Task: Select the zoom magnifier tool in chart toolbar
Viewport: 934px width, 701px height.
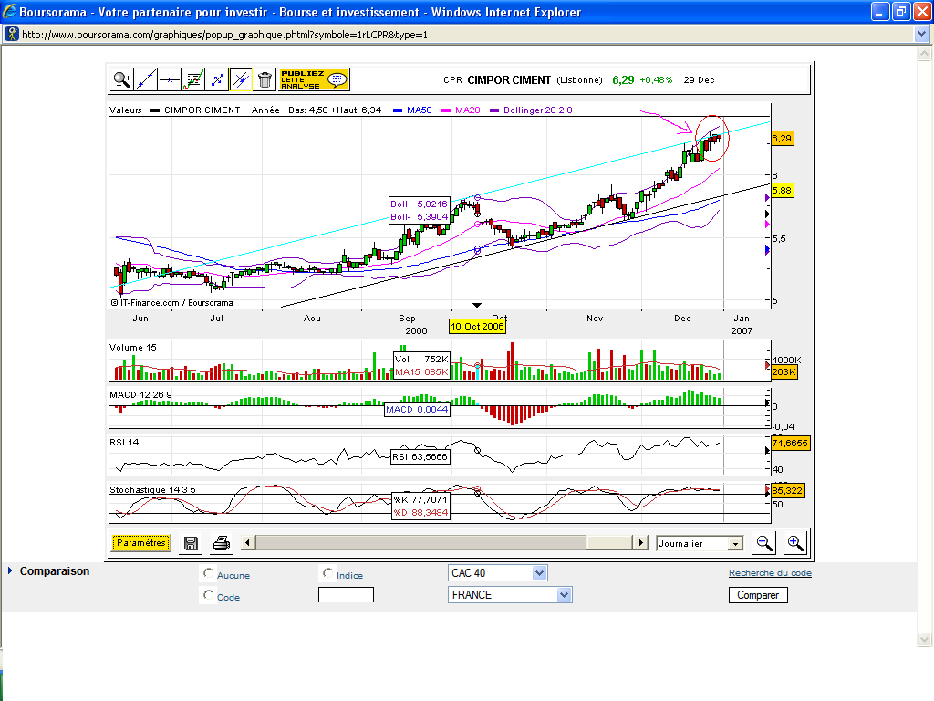Action: (x=122, y=79)
